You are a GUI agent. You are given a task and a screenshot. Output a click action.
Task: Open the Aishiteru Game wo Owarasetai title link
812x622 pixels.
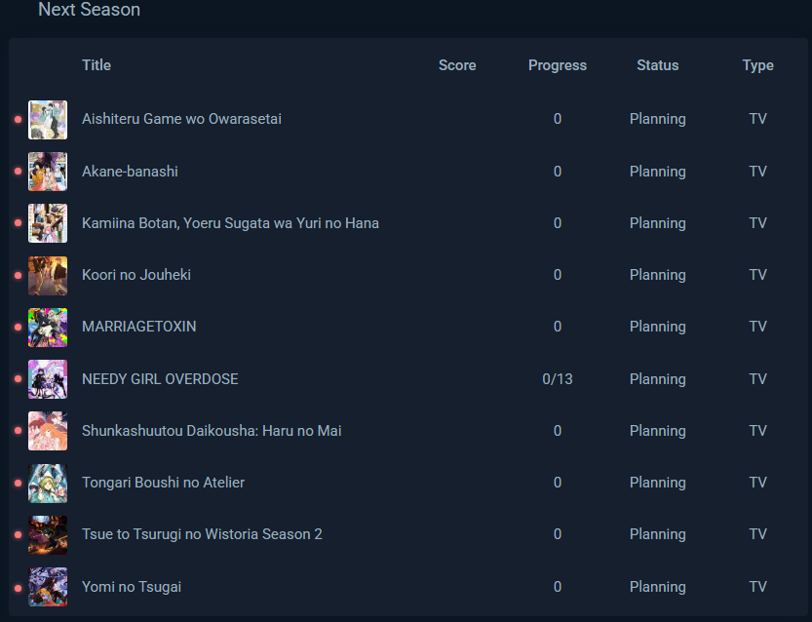coord(181,119)
